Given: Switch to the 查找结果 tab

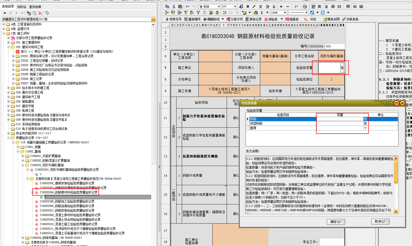Looking at the screenshot, I should (35, 7).
